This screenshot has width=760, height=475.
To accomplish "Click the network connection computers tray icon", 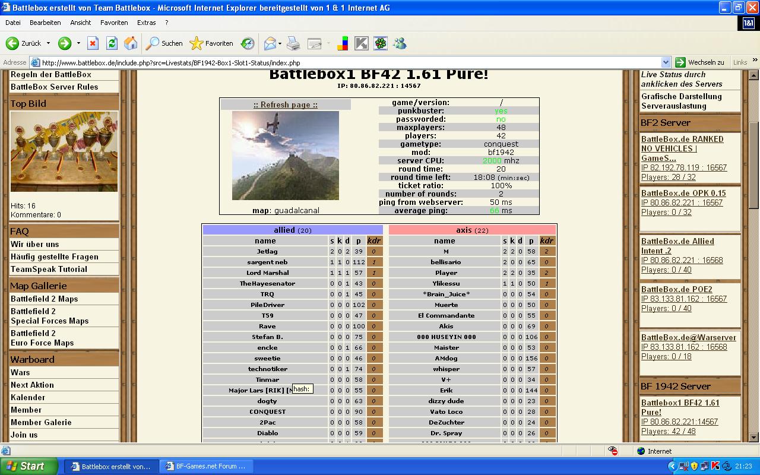I will point(705,466).
